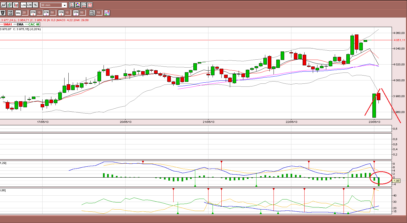Click the EMA legend entry
Screen dimensions: 407x223
(19, 24)
